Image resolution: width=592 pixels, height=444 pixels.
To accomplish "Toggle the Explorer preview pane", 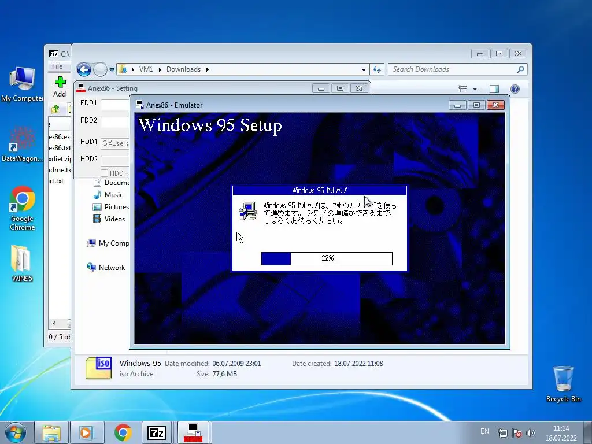I will click(x=494, y=88).
